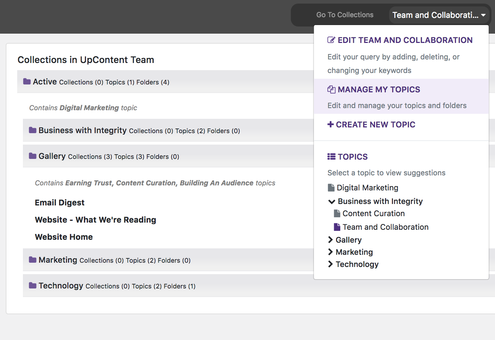The width and height of the screenshot is (495, 340).
Task: Expand the Technology topic folder chevron
Action: [331, 264]
